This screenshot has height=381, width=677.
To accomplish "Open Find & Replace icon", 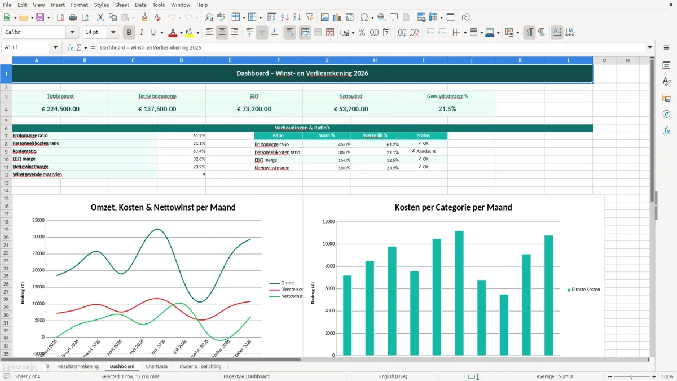I will pos(209,17).
